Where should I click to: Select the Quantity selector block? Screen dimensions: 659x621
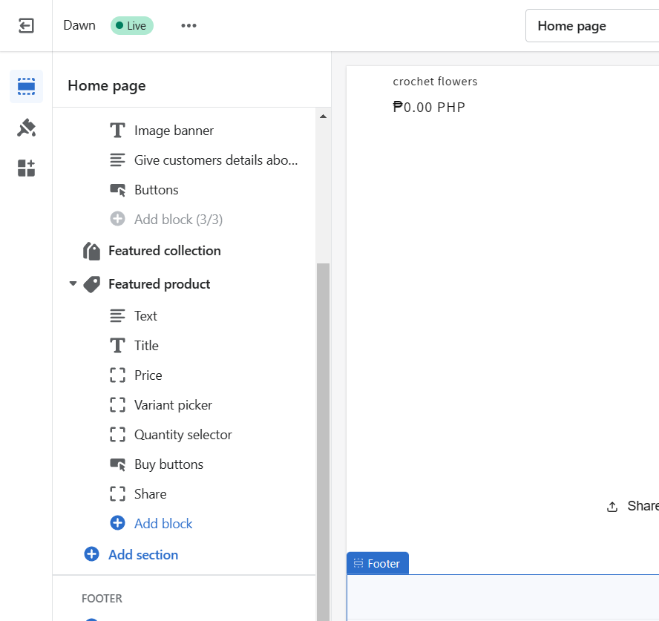pyautogui.click(x=184, y=435)
